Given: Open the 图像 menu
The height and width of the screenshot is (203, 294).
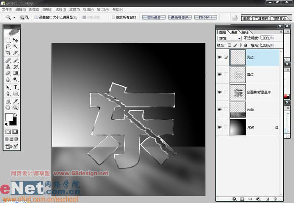Looking at the screenshot, I should coord(34,9).
